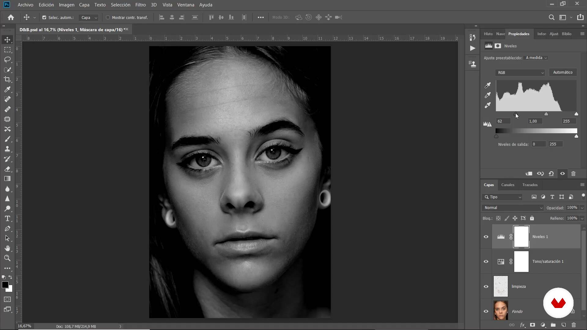Hide the Niveles 1 layer

[x=486, y=237]
